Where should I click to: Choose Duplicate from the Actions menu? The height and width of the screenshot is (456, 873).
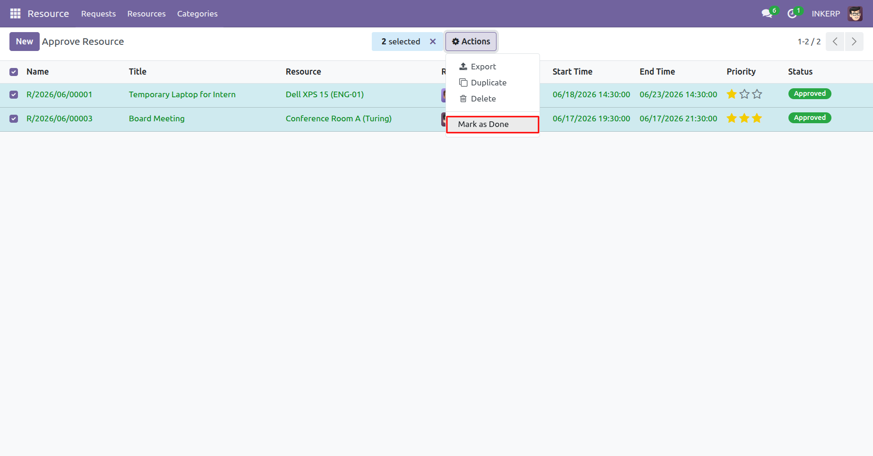(493, 83)
